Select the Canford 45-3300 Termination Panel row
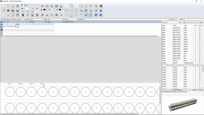This screenshot has width=204, height=115. [x=182, y=63]
